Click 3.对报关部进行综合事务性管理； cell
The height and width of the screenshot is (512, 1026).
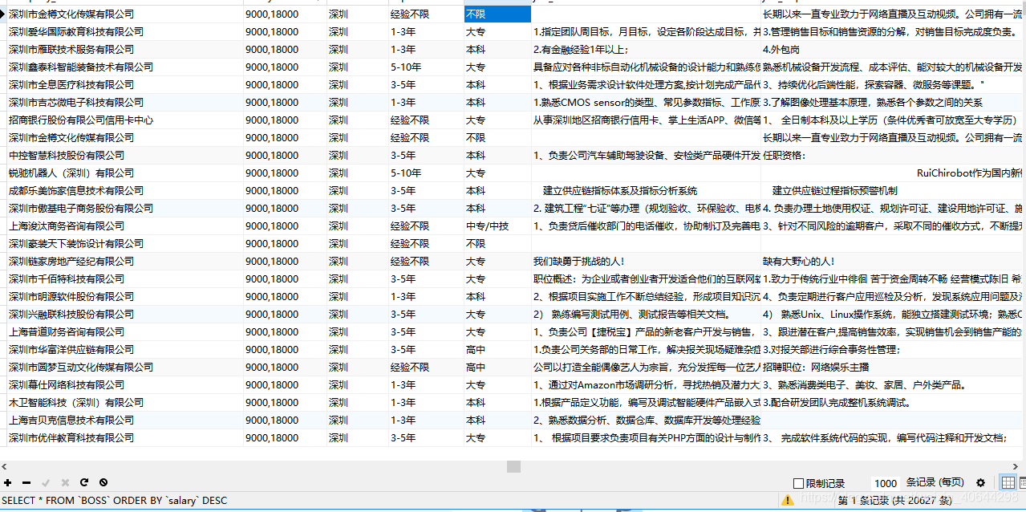[893, 349]
